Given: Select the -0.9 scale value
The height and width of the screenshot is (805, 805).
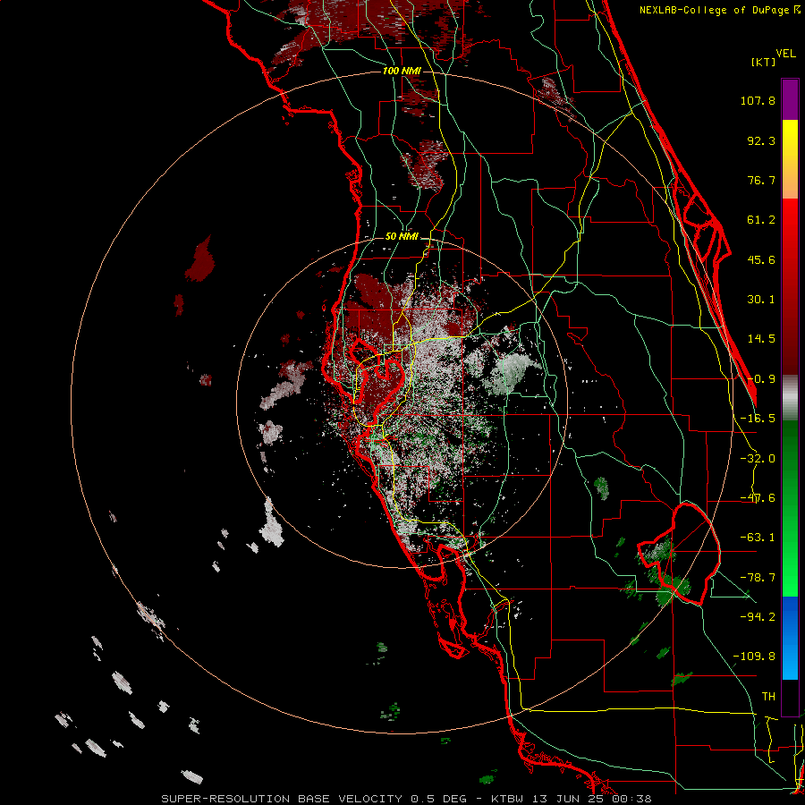Looking at the screenshot, I should point(761,379).
